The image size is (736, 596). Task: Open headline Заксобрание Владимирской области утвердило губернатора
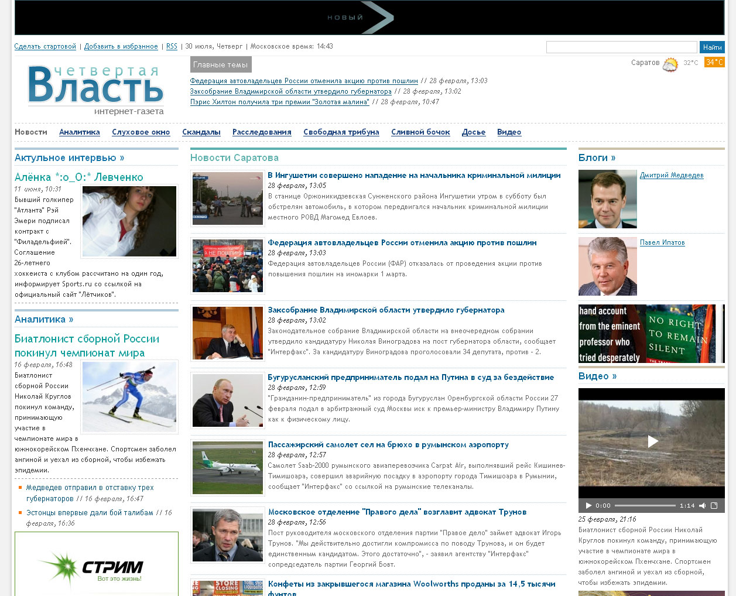coord(386,310)
